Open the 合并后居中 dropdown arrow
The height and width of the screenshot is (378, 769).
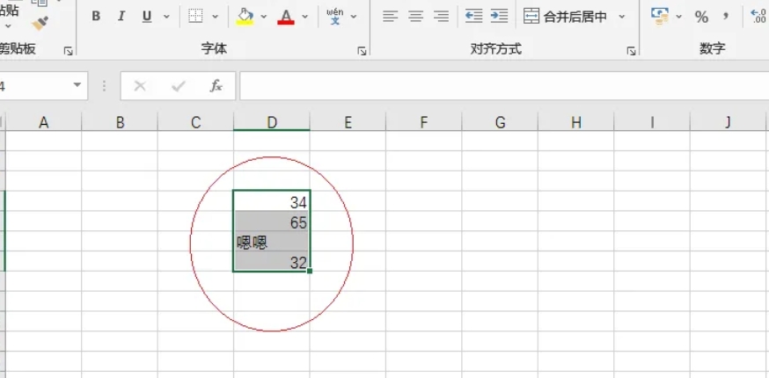(622, 17)
